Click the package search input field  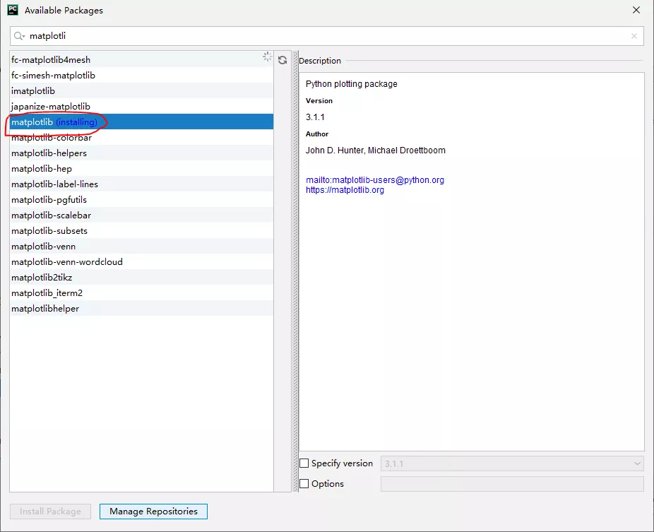click(327, 36)
